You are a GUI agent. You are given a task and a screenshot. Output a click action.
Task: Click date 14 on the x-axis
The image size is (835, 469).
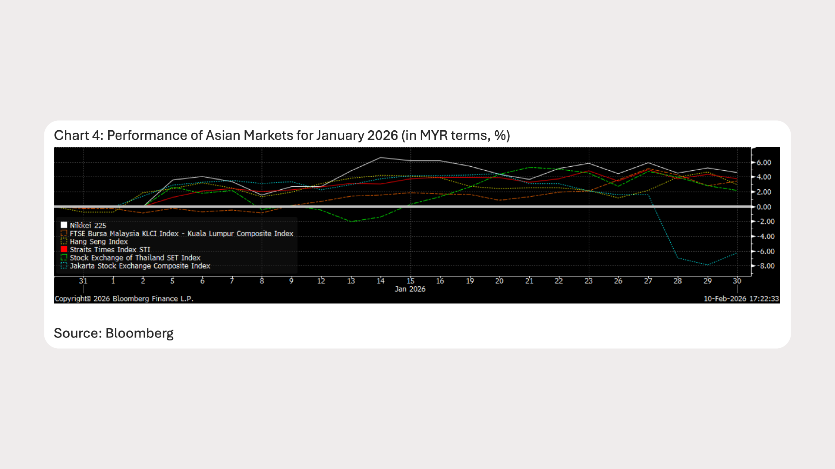coord(381,281)
